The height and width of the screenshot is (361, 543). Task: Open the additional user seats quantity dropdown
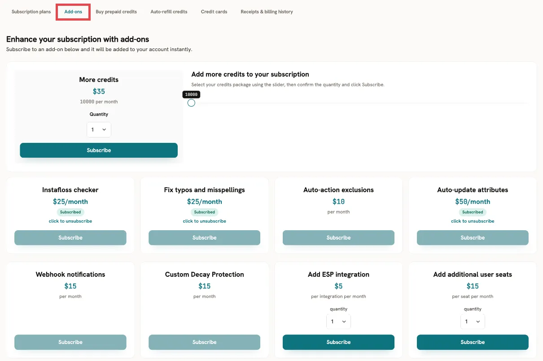(x=473, y=322)
